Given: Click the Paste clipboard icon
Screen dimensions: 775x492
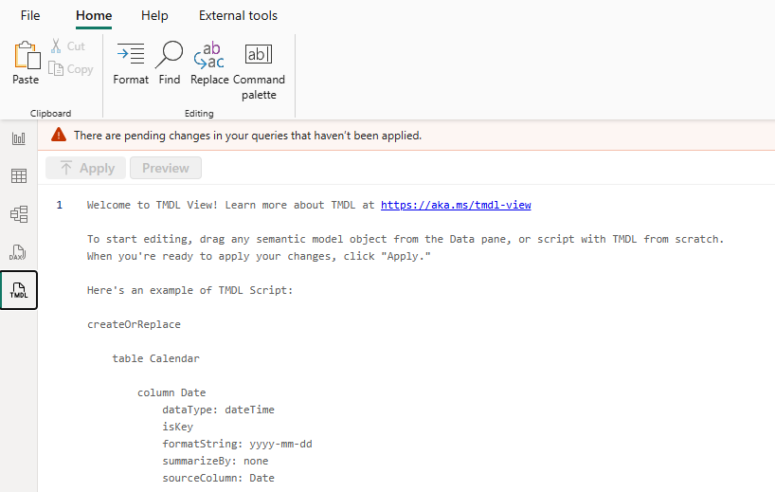Looking at the screenshot, I should 26,57.
